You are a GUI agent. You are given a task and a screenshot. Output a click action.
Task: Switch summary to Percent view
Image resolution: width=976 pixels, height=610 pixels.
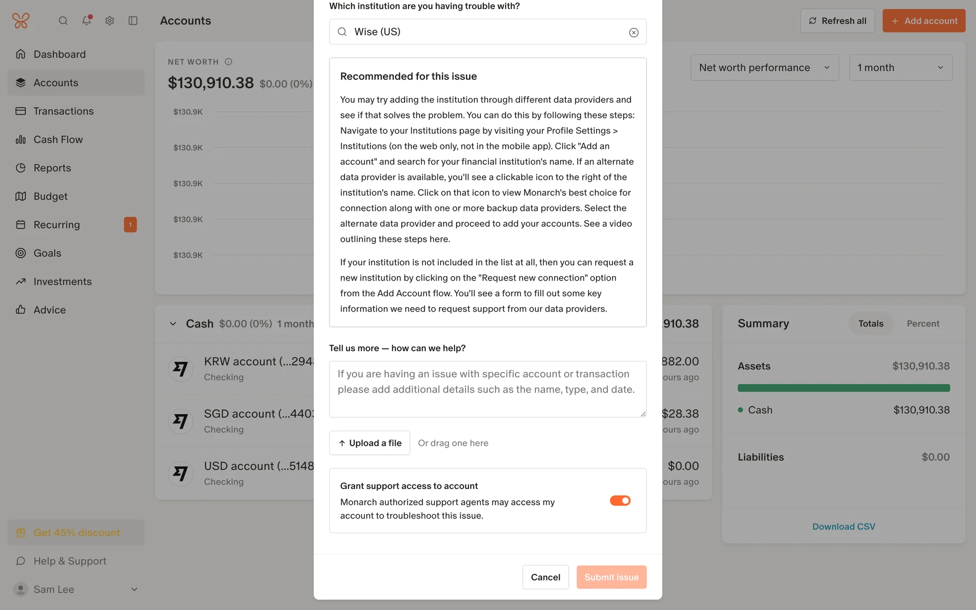pos(923,324)
